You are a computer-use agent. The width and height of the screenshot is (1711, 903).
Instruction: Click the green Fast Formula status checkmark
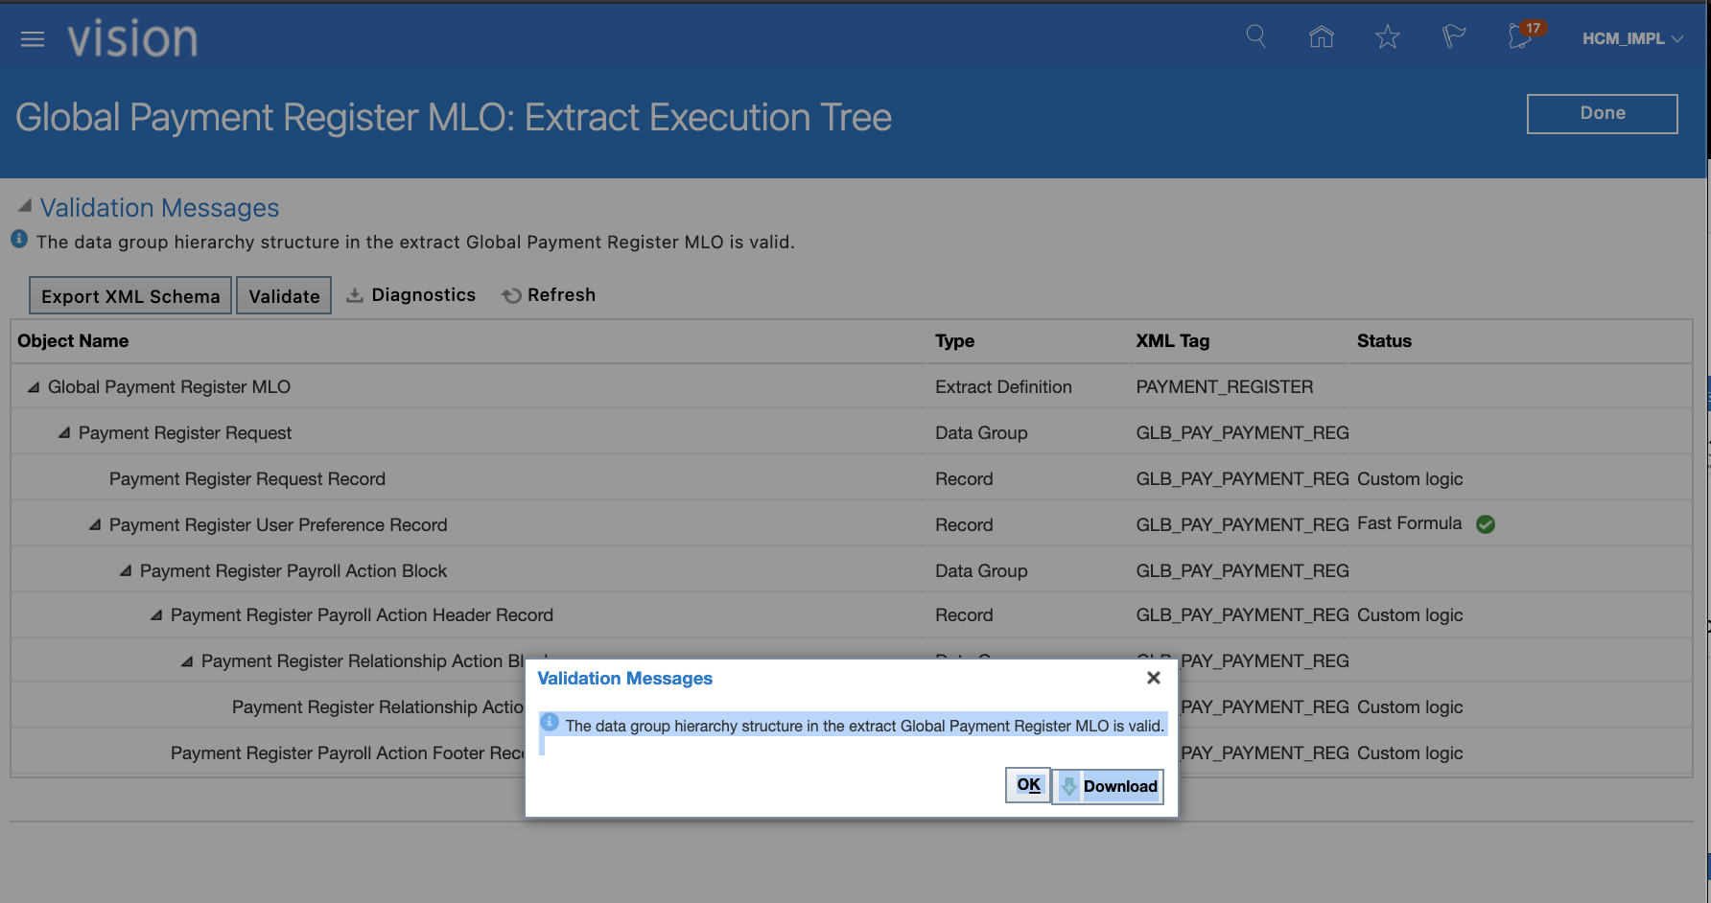tap(1486, 524)
